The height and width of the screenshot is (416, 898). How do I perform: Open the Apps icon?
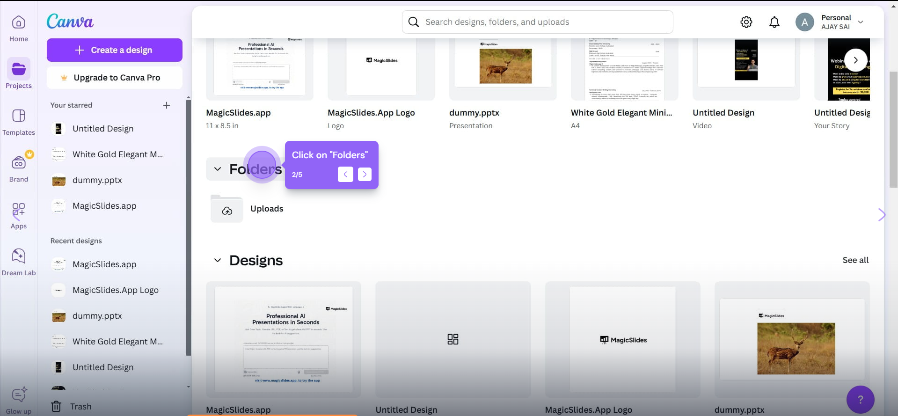(19, 210)
